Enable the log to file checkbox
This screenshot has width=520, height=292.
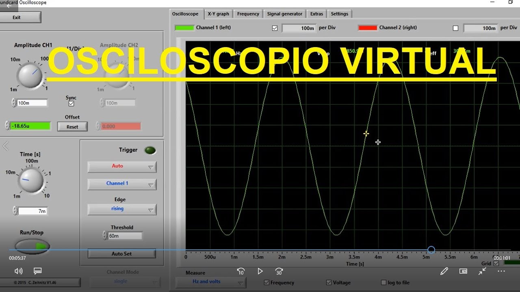pyautogui.click(x=383, y=283)
